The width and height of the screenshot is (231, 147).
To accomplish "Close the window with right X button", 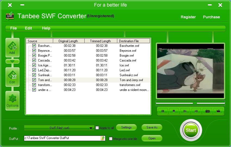I will click(x=220, y=5).
